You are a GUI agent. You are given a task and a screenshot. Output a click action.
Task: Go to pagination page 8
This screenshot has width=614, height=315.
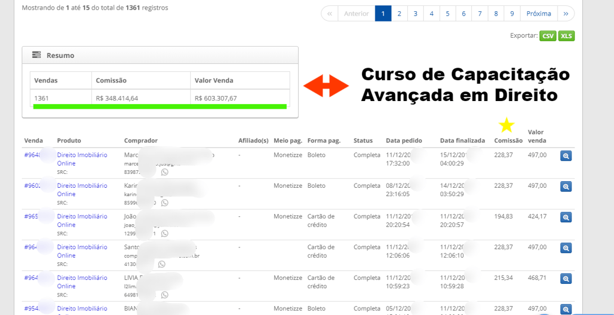[x=496, y=14]
